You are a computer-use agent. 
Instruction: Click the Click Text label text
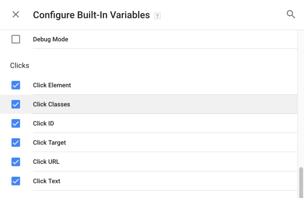point(46,181)
